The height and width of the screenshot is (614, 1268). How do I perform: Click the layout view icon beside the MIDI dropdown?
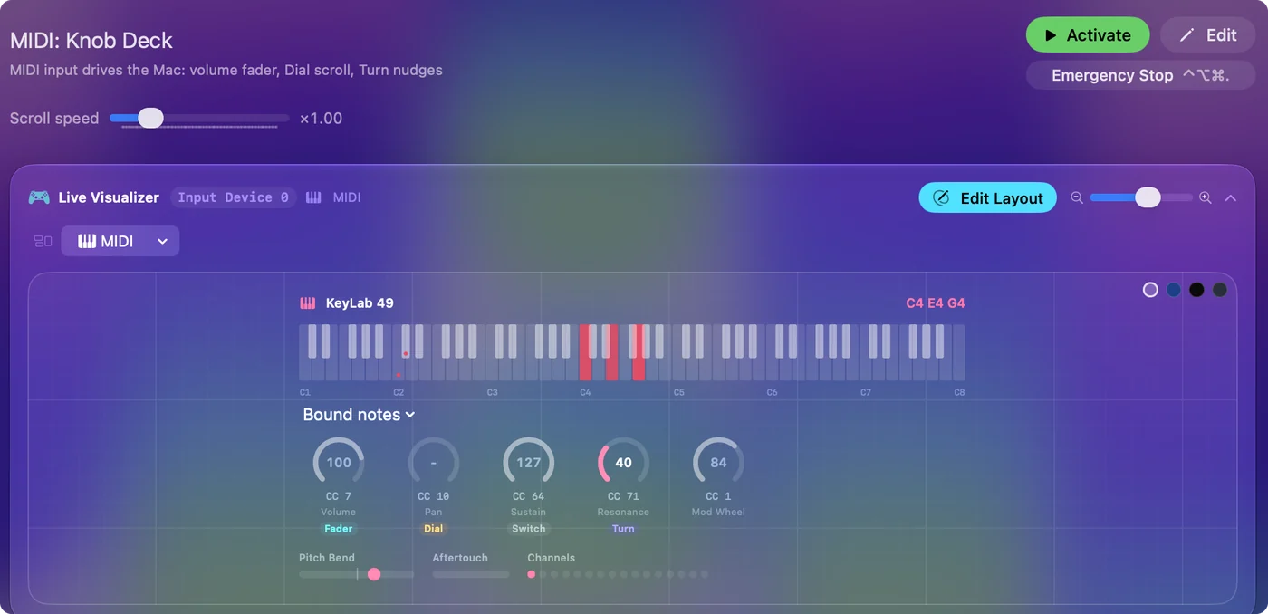[x=43, y=241]
